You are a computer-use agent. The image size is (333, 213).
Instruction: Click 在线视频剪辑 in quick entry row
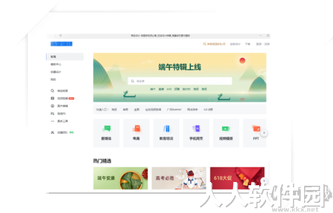coord(153,109)
